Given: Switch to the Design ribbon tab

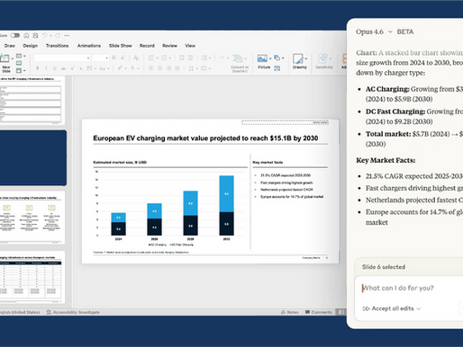Looking at the screenshot, I should (x=31, y=46).
